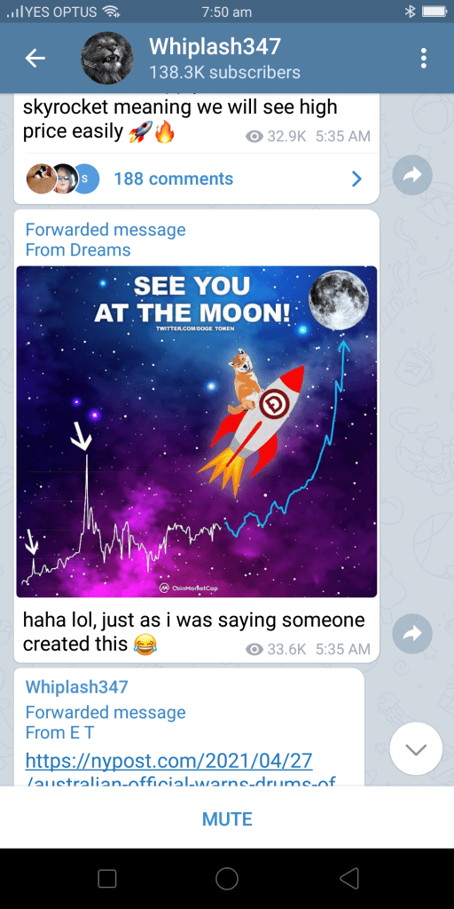Image resolution: width=454 pixels, height=909 pixels.
Task: Tap Android back navigation triangle
Action: 349,878
